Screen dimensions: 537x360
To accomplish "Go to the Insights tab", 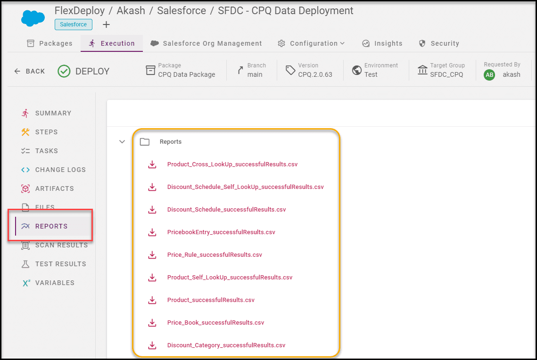I will point(382,43).
